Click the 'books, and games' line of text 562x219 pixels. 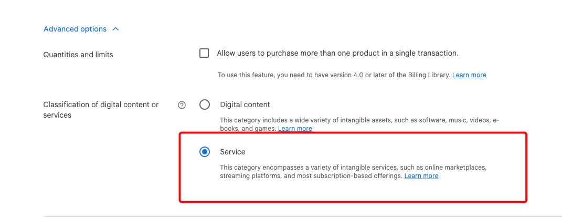click(248, 128)
